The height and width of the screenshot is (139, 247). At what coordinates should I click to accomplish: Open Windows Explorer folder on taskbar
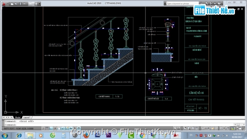coord(30,136)
